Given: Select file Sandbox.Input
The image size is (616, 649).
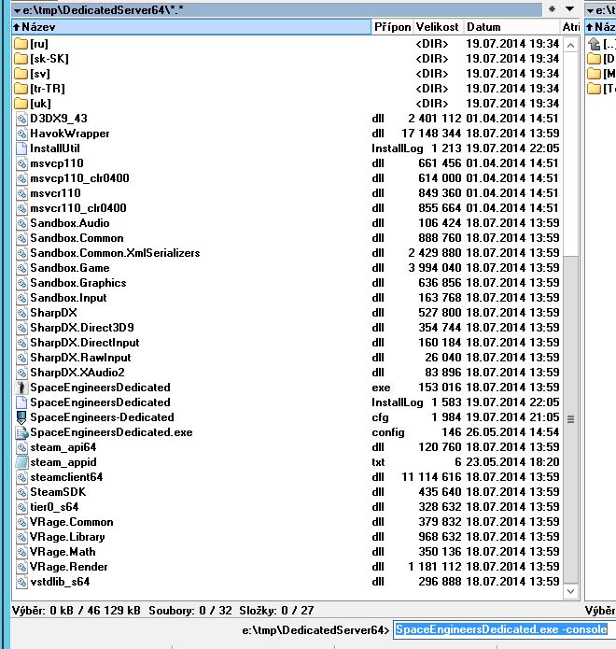Looking at the screenshot, I should click(x=68, y=298).
